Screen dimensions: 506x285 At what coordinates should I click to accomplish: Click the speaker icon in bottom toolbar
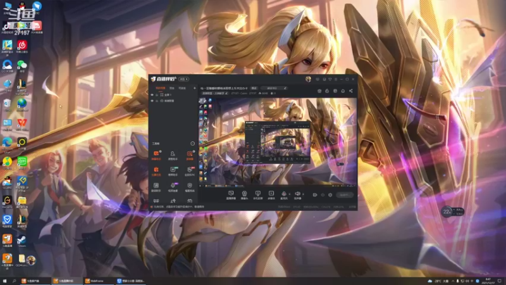[x=297, y=195]
